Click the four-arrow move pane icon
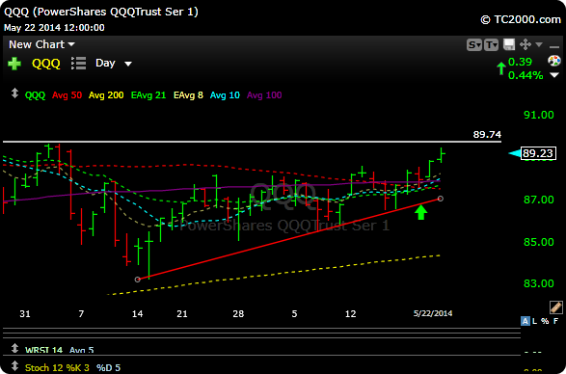 [x=526, y=44]
